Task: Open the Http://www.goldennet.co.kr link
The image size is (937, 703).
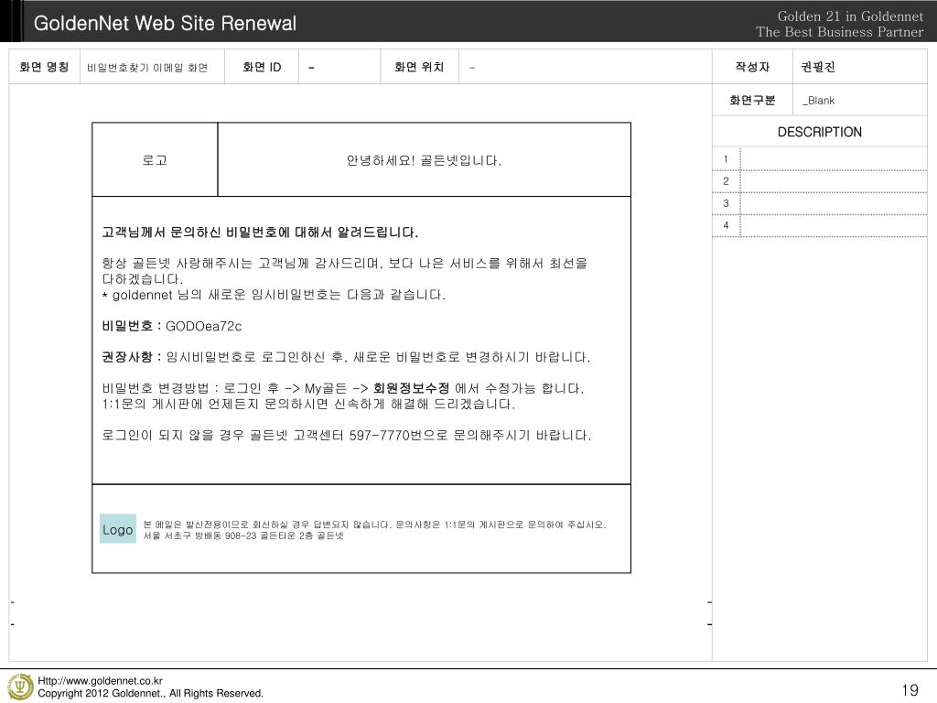Action: [x=100, y=680]
